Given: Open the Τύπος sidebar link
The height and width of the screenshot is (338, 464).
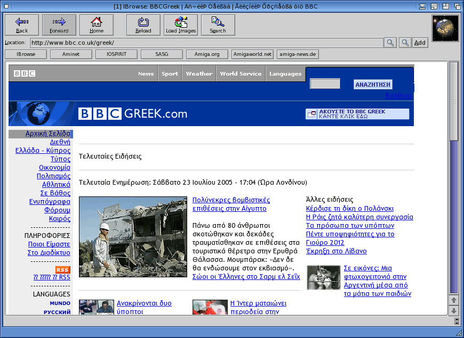Looking at the screenshot, I should click(60, 159).
